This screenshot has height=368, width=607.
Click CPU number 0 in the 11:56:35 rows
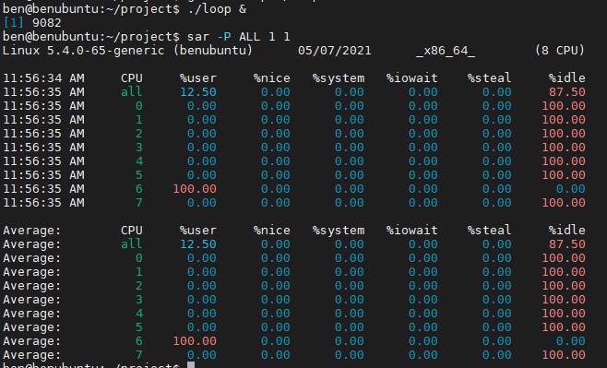139,106
